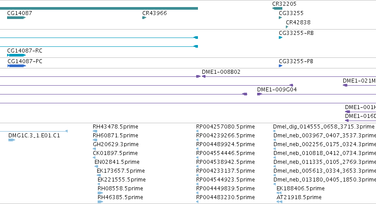
Task: Select the CR32205 gene arrow glyph
Action: point(277,8)
